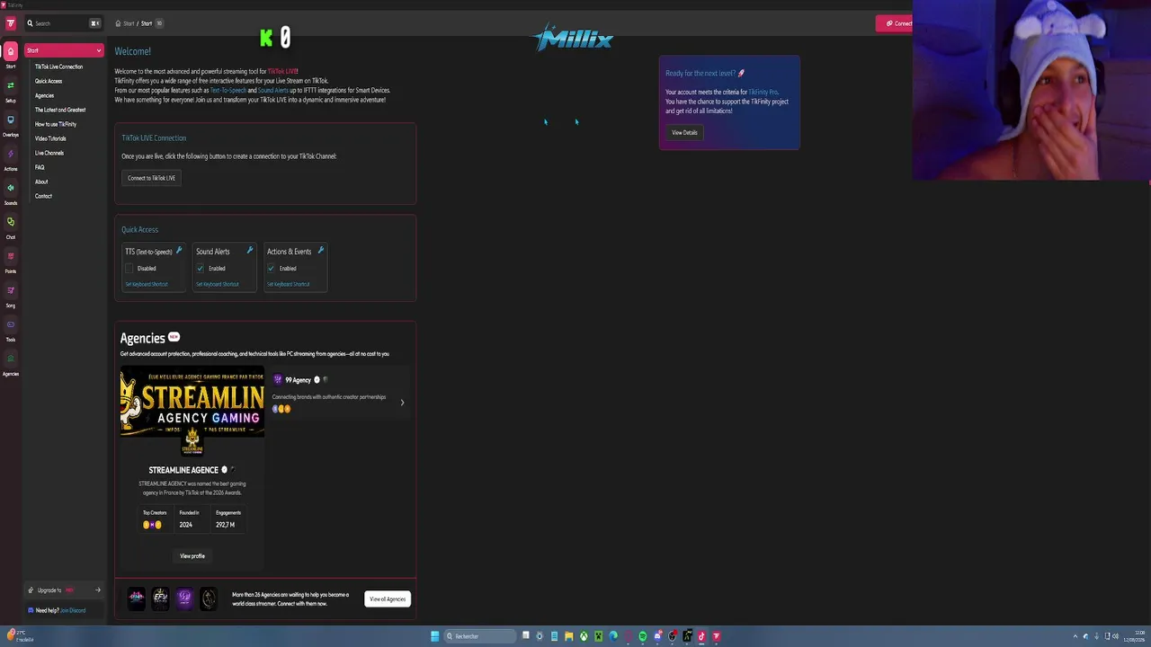This screenshot has height=647, width=1151.
Task: Select the purple agency logo thumbnail
Action: (x=184, y=598)
